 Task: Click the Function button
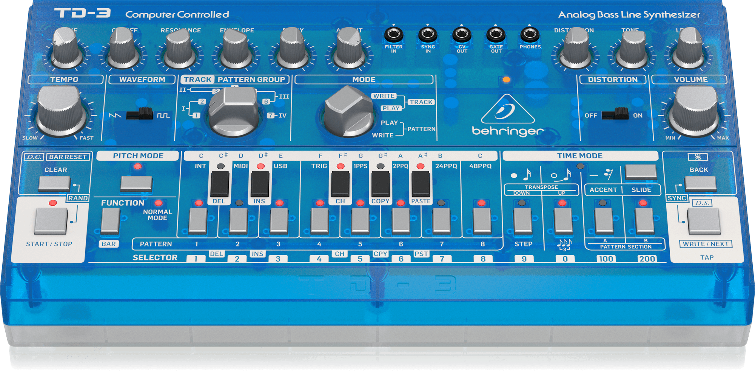pyautogui.click(x=110, y=221)
